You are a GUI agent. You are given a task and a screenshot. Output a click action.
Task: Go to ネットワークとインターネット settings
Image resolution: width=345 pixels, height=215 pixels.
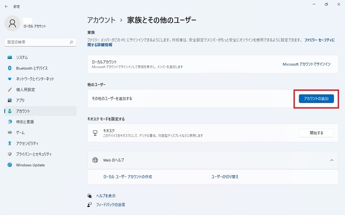[41, 79]
